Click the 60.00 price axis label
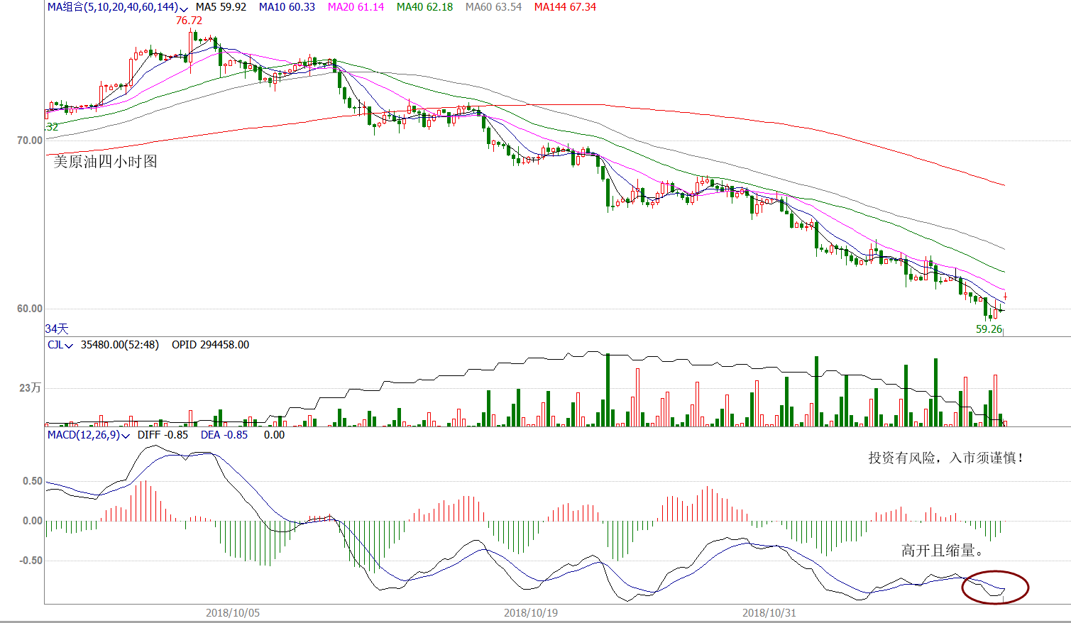1071x623 pixels. [x=30, y=309]
